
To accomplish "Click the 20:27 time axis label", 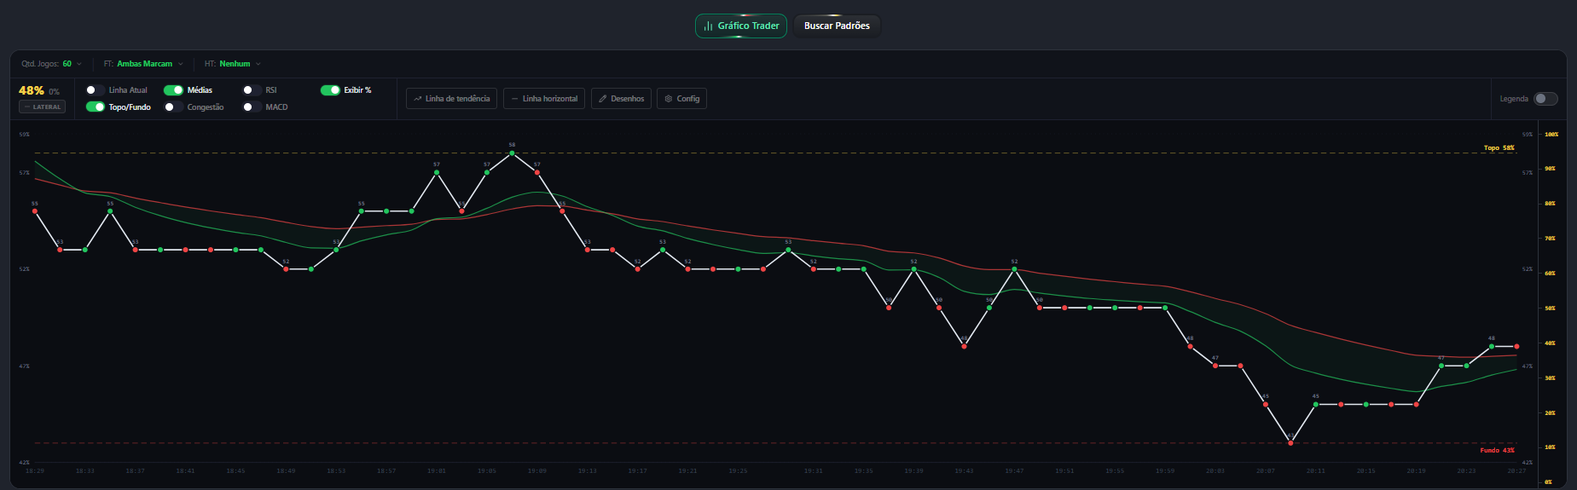I will pos(1516,470).
